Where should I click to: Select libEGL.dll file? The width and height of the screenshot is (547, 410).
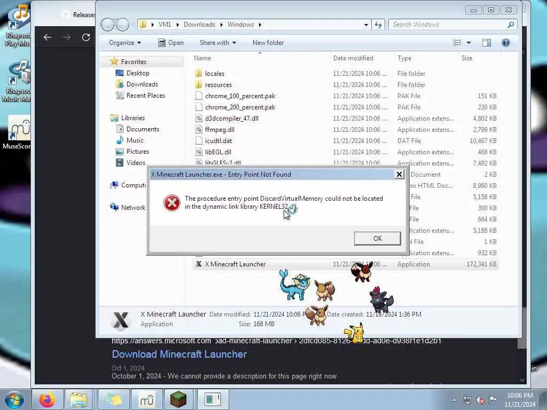pyautogui.click(x=218, y=152)
